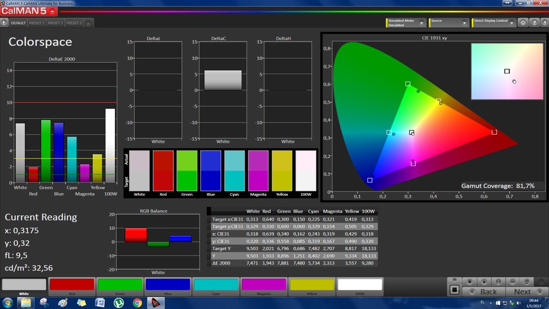Open uTorrent from taskbar
The image size is (549, 309).
pos(118,303)
